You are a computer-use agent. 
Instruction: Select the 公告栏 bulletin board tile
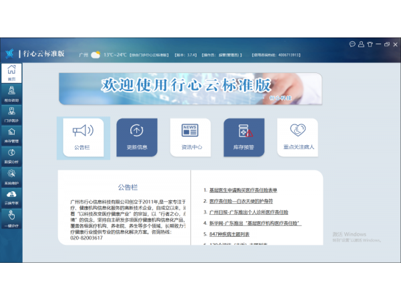(x=83, y=136)
